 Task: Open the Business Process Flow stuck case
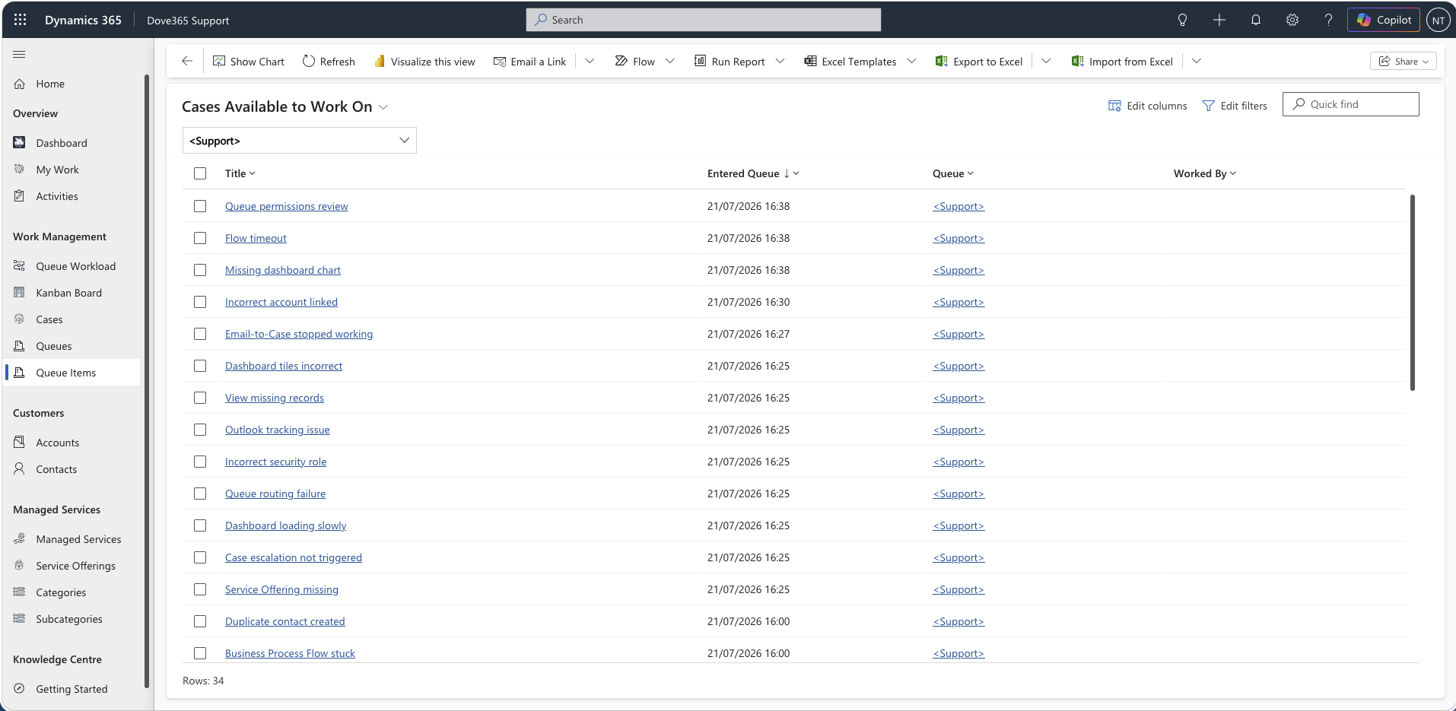(x=290, y=653)
